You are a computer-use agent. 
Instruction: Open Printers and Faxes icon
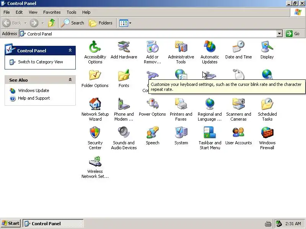[181, 104]
